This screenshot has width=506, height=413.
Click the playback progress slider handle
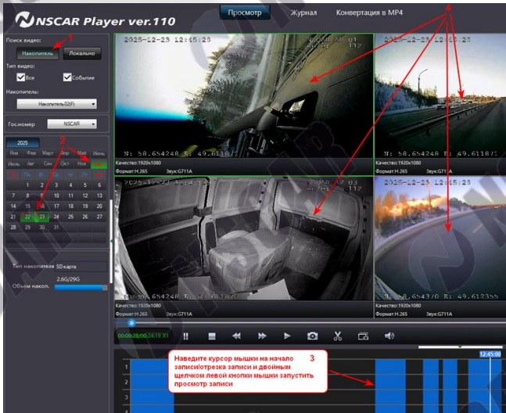131,322
